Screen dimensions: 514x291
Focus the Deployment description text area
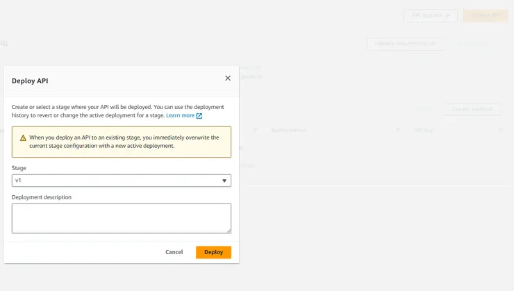tap(122, 218)
